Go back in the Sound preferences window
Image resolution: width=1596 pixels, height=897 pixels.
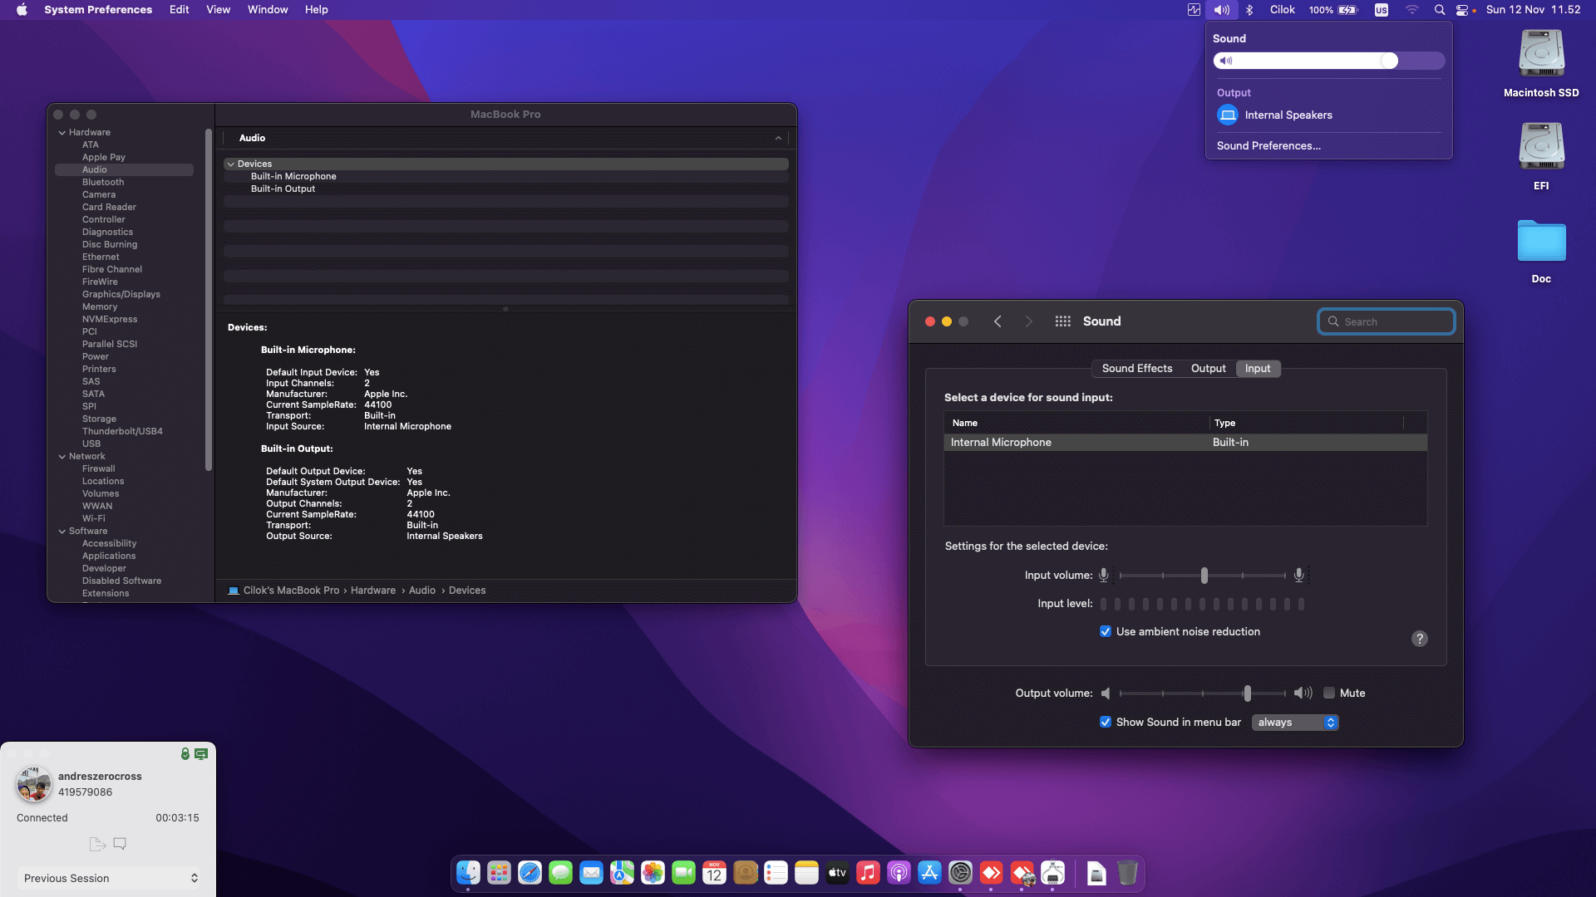pyautogui.click(x=997, y=321)
